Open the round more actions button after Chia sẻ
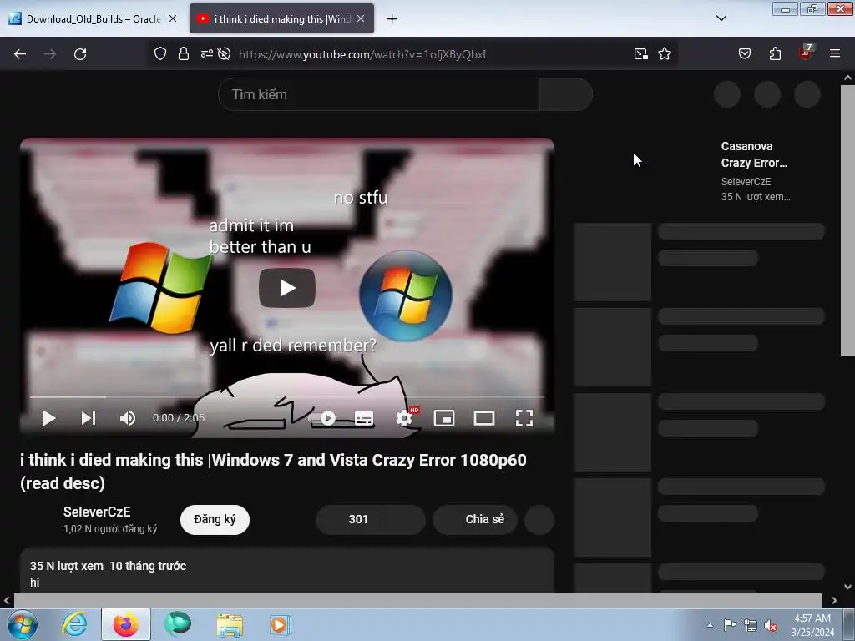Viewport: 855px width, 641px height. 539,519
